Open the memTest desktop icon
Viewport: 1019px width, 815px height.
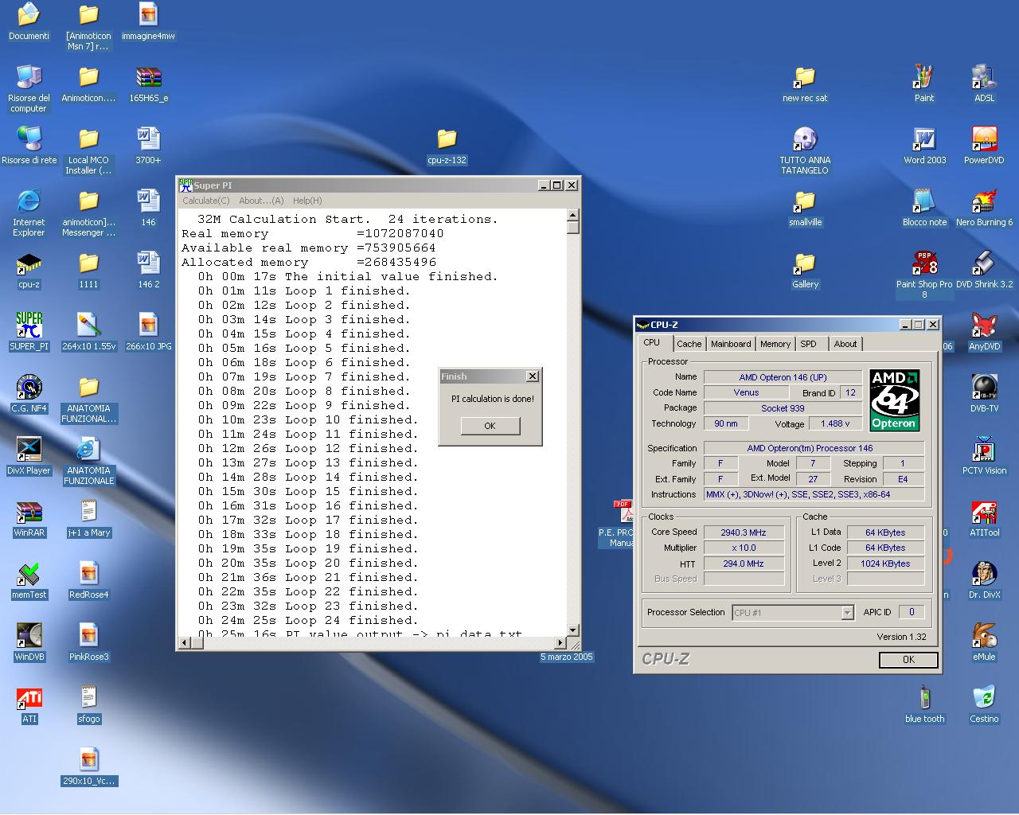[29, 575]
